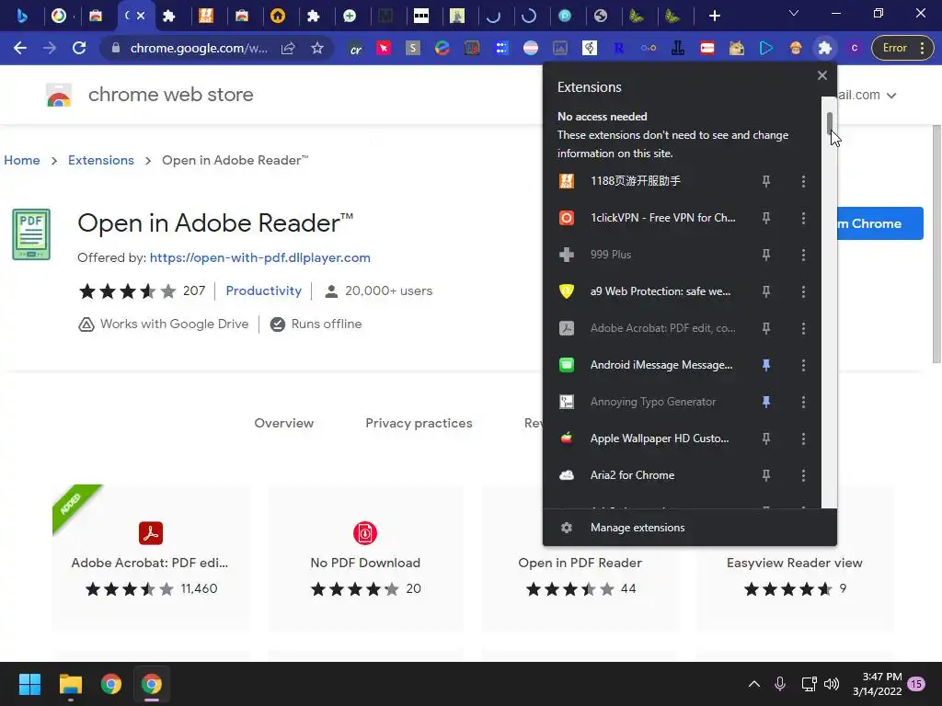Open more options for 999 Plus
Screen dimensions: 942x706
(803, 255)
